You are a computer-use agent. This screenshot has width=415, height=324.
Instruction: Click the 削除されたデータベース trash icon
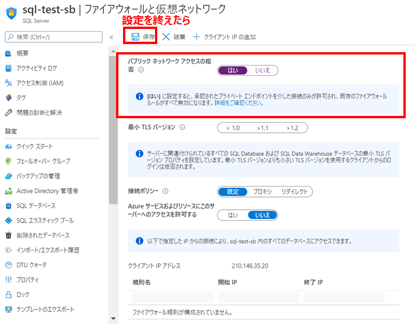pos(9,235)
